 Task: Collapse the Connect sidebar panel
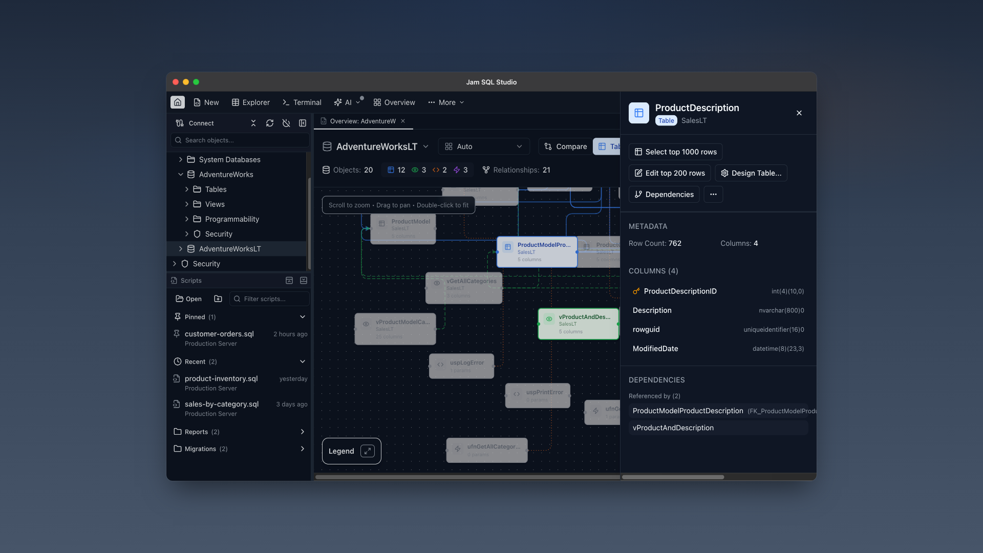(303, 123)
